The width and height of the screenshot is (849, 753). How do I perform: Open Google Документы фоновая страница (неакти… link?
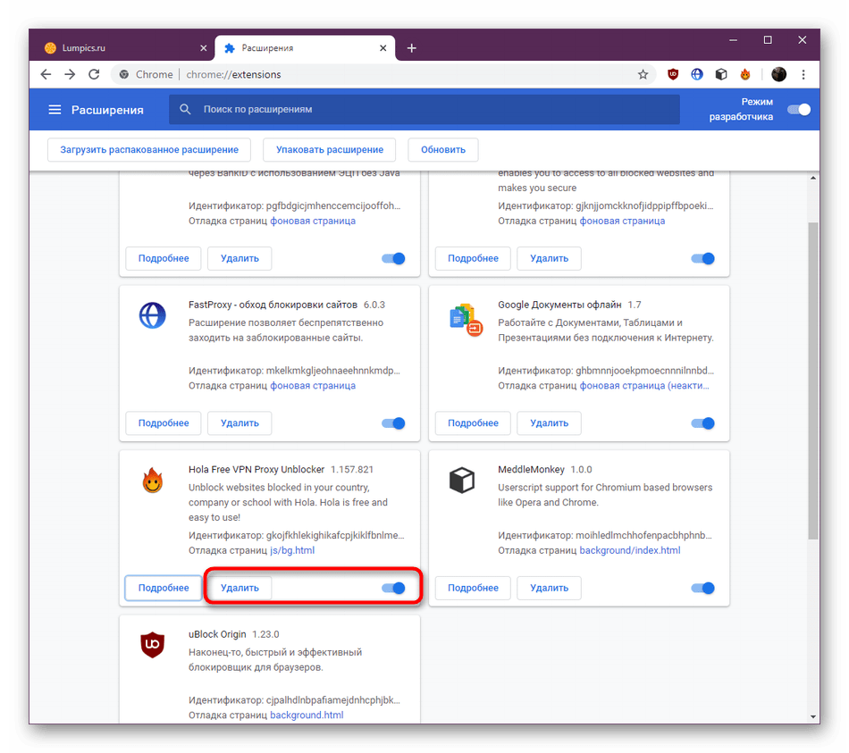pyautogui.click(x=644, y=385)
